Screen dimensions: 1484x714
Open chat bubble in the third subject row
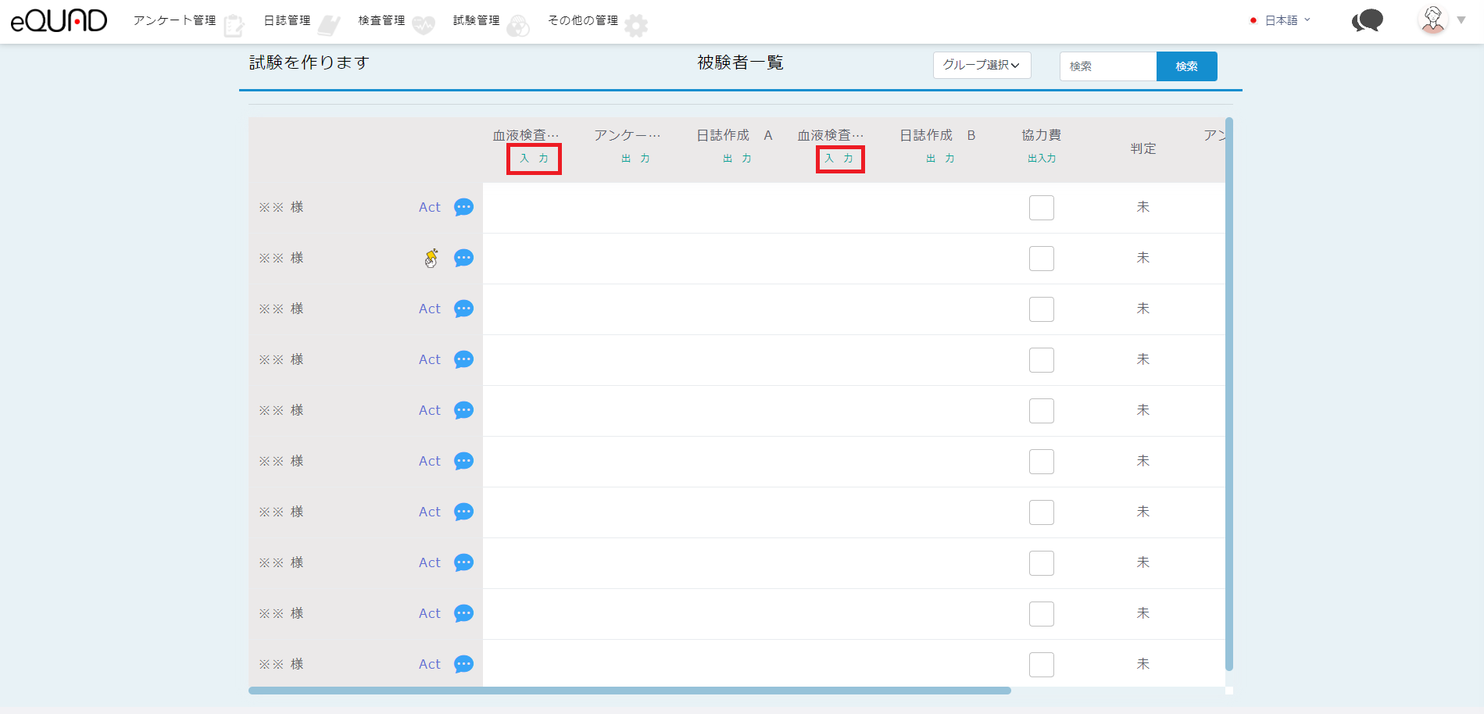point(463,309)
